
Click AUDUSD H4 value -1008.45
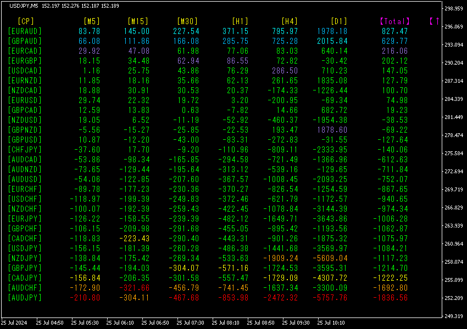point(281,179)
